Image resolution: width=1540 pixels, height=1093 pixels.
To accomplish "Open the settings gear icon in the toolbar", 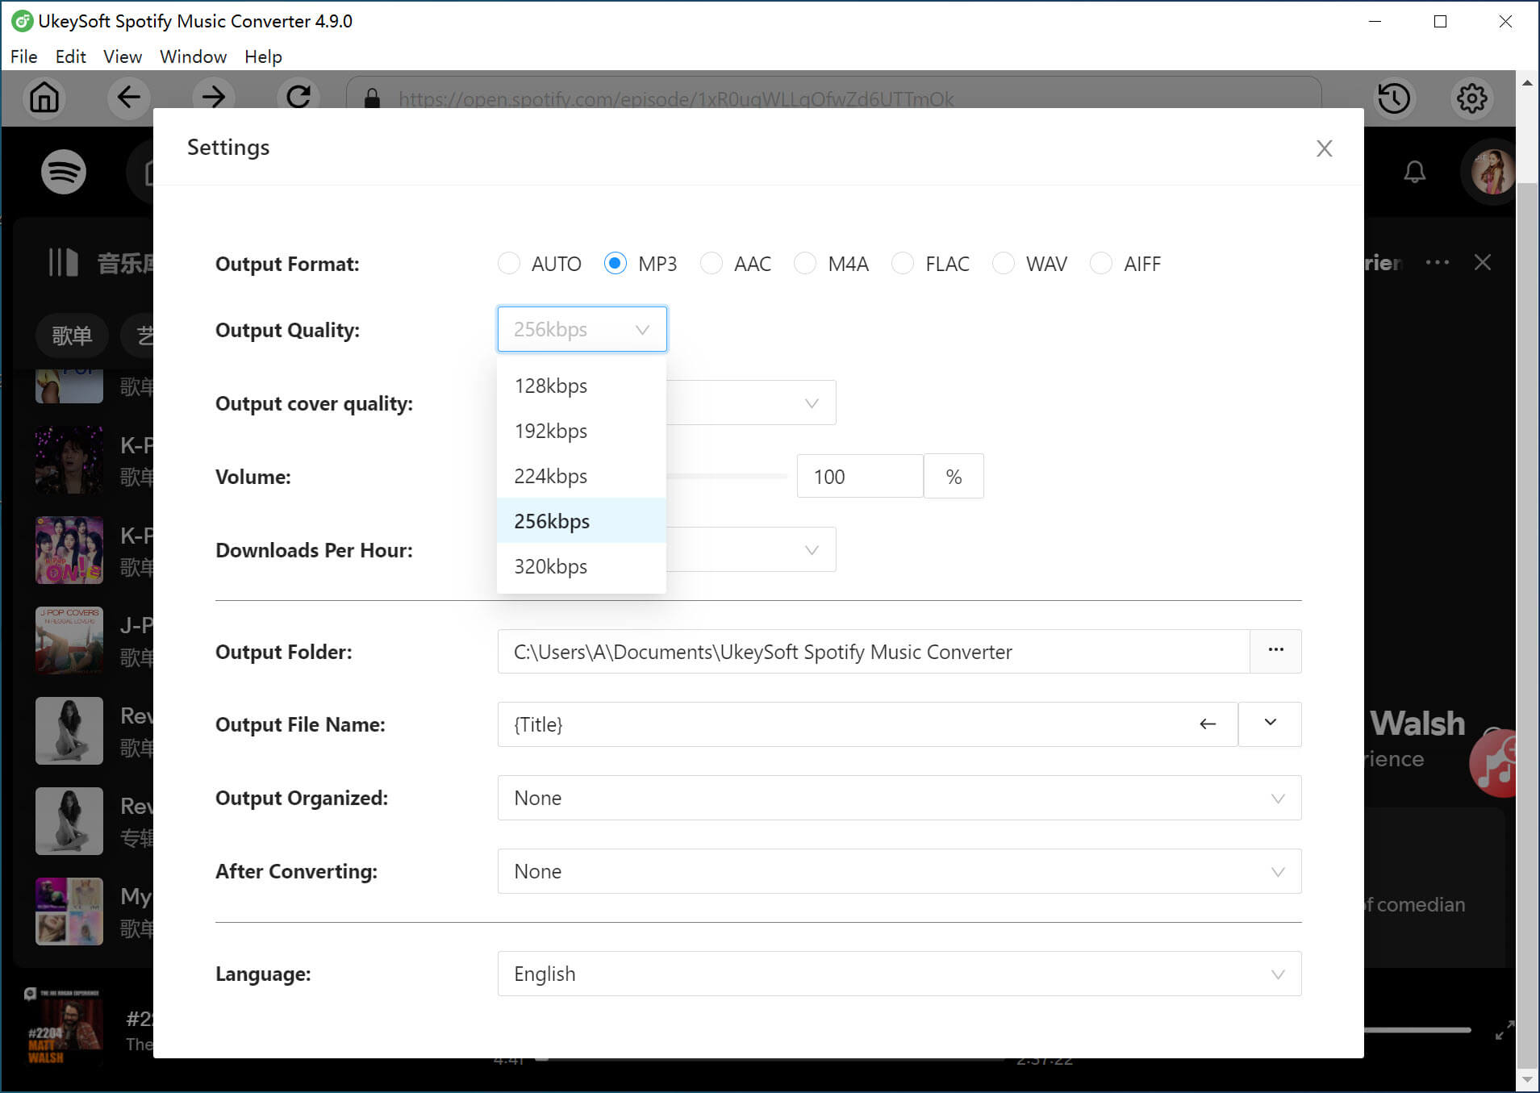I will tap(1471, 98).
